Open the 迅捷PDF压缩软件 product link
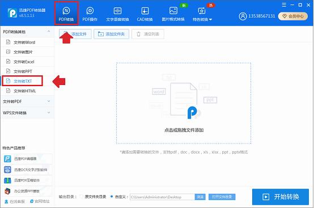 pos(27,180)
